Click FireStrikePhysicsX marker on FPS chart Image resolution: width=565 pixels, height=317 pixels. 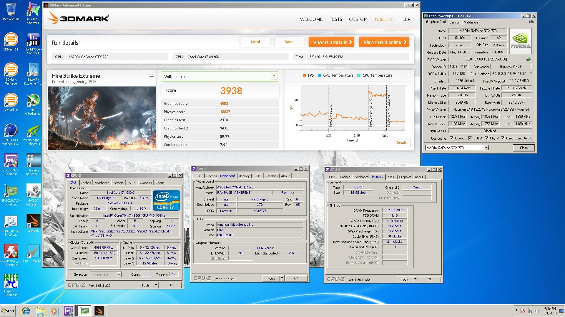click(370, 113)
